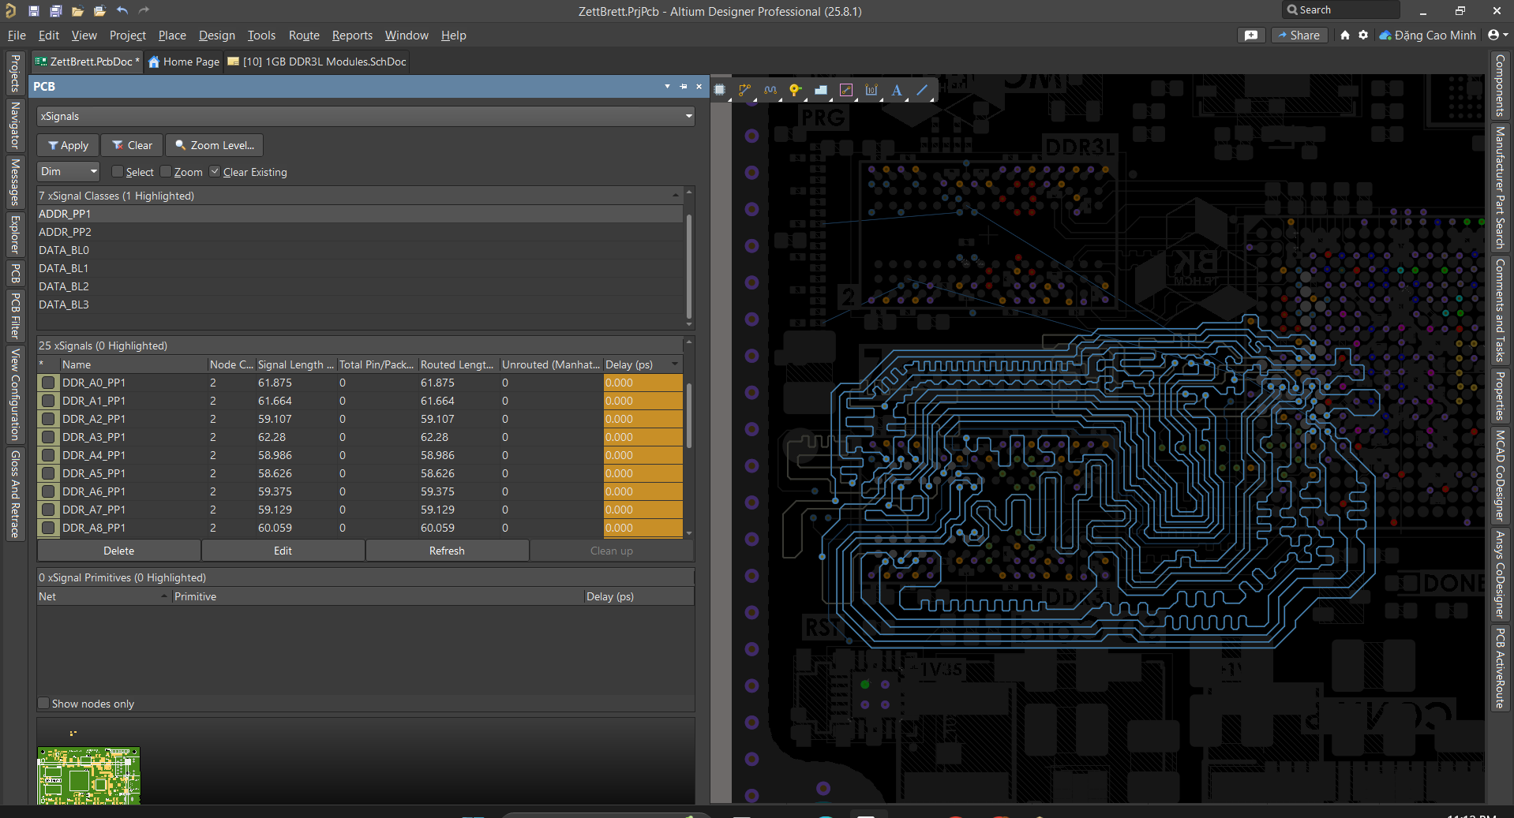Switch to the Home Page tab
Viewport: 1514px width, 818px height.
184,62
